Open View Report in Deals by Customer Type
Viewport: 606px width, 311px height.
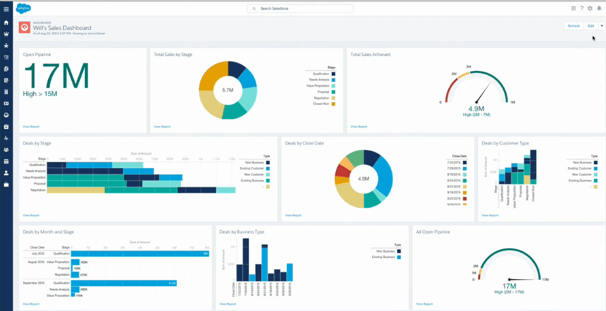point(490,215)
